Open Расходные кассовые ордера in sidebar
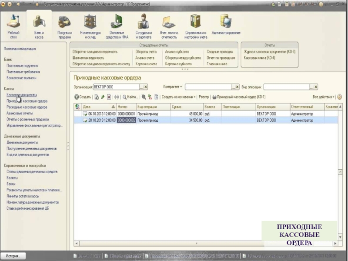The height and width of the screenshot is (261, 348). pos(27,107)
